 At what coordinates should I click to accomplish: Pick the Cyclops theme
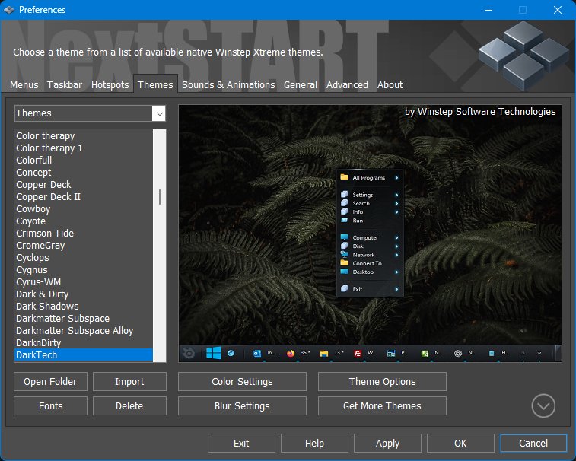point(84,257)
